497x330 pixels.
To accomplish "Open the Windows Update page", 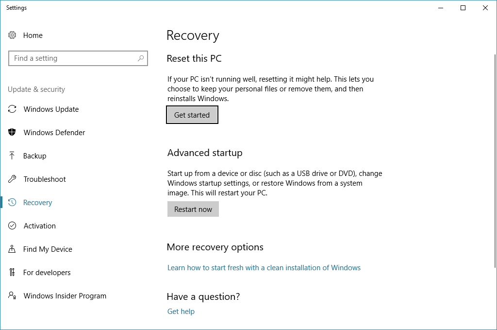I will pyautogui.click(x=51, y=109).
